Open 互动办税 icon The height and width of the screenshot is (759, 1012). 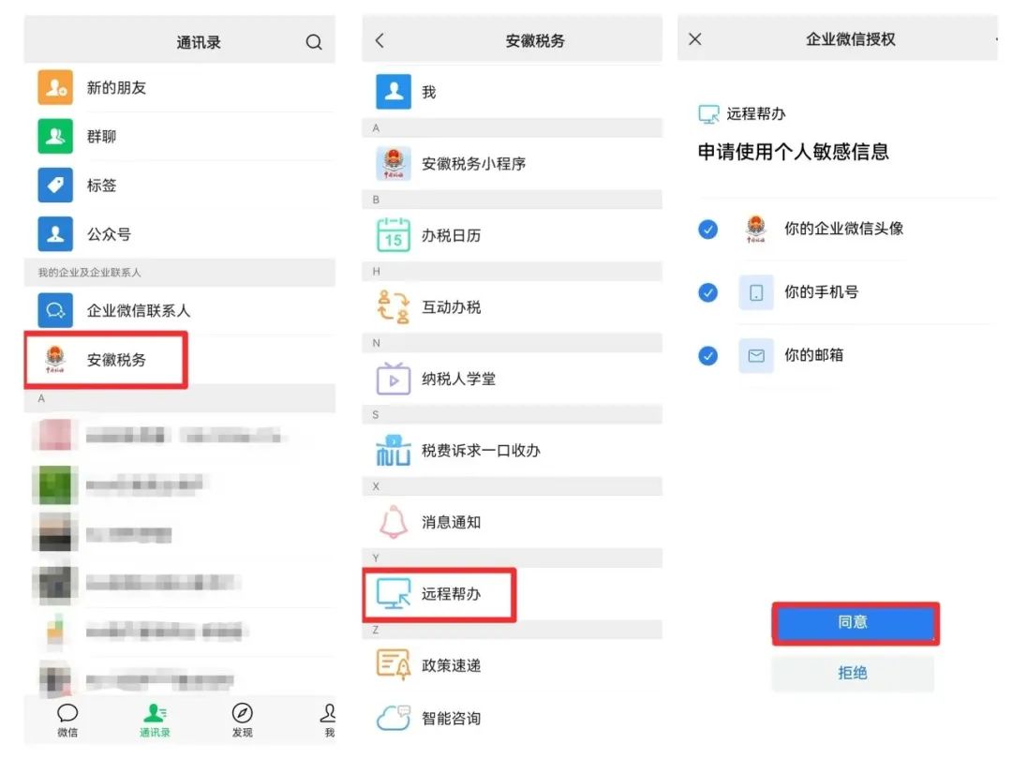coord(393,306)
